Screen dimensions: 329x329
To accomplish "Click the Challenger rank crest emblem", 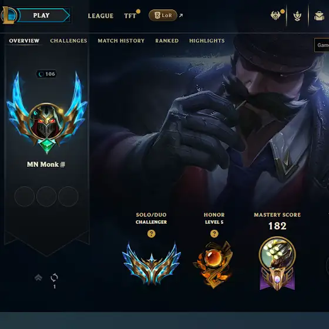I will pos(152,264).
